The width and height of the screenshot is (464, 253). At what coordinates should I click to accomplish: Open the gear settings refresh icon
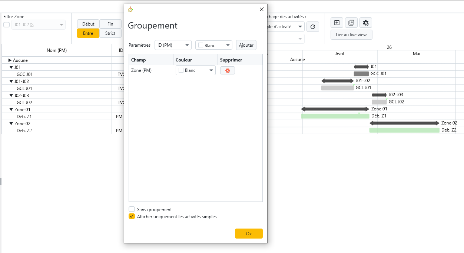click(366, 23)
